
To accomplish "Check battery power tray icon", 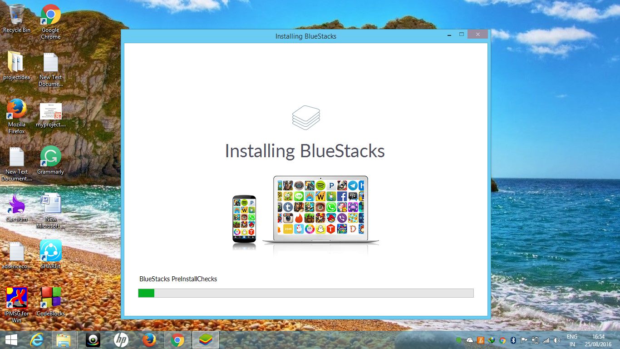I will coord(535,340).
